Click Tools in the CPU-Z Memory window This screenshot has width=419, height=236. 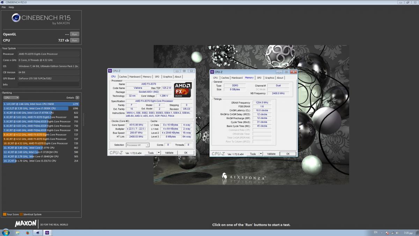coord(253,154)
